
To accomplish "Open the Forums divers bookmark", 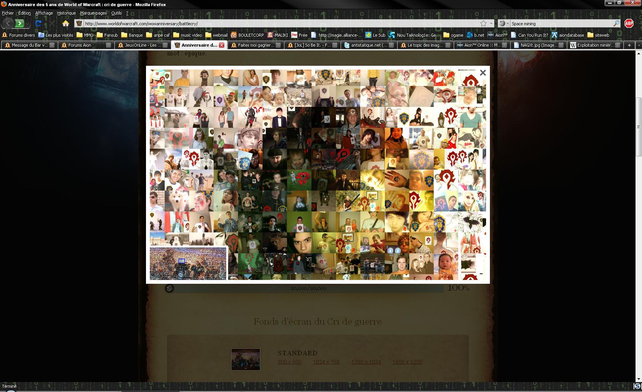I will (18, 35).
